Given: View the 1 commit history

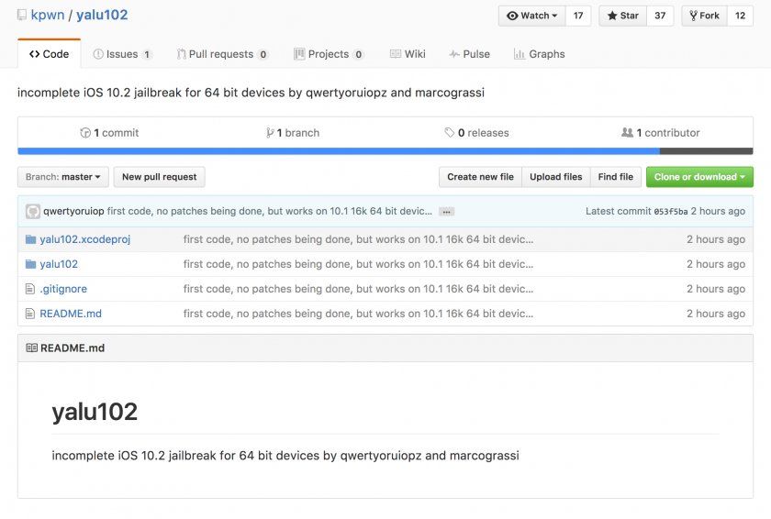Looking at the screenshot, I should coord(109,133).
